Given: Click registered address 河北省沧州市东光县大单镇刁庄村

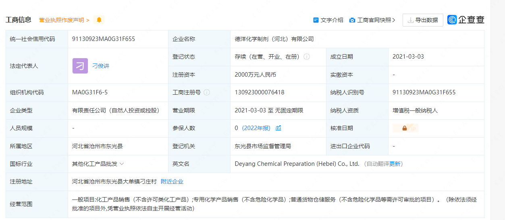Looking at the screenshot, I should click(114, 181).
